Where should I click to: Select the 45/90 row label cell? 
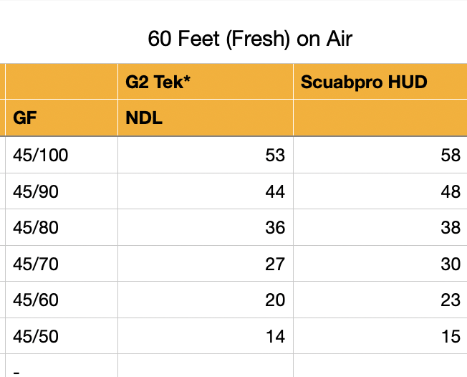62,191
